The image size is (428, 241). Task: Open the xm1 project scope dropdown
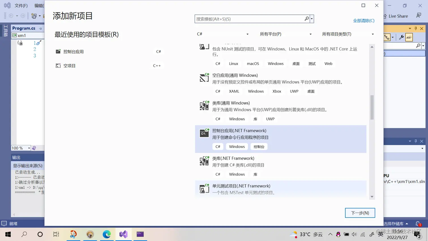click(x=28, y=35)
